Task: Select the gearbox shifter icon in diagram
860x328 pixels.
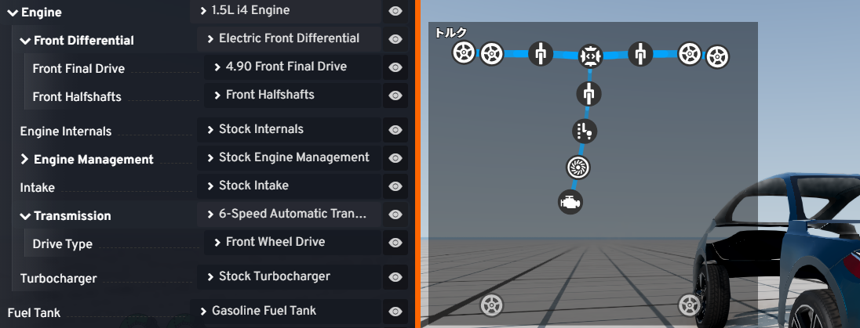Action: pos(585,131)
